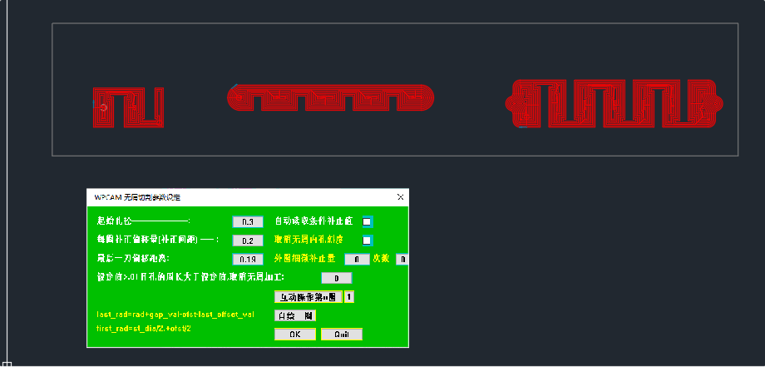Enable the 自动读取条件补正值 checkbox

click(367, 221)
